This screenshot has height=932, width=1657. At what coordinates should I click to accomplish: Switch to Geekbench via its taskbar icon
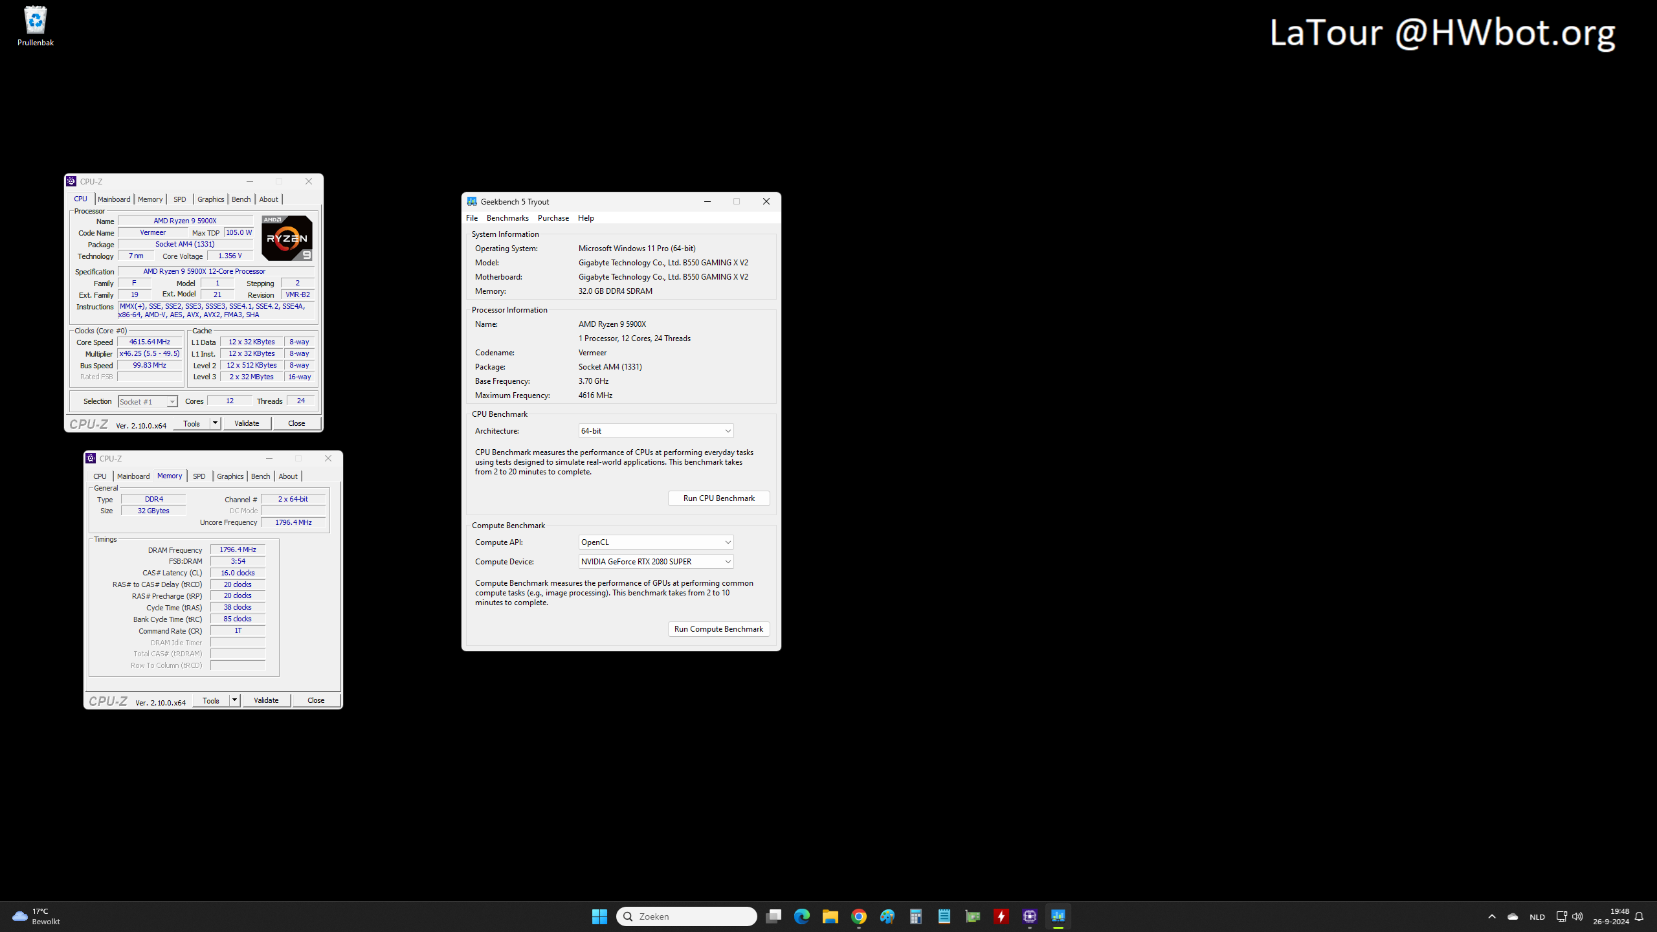pyautogui.click(x=1058, y=916)
